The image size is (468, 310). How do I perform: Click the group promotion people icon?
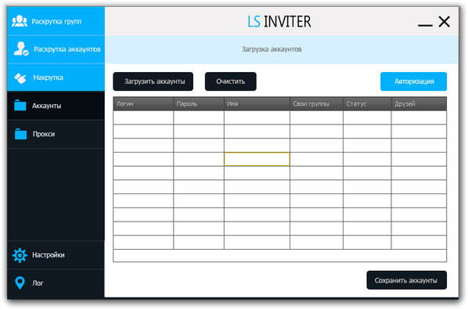pos(20,21)
